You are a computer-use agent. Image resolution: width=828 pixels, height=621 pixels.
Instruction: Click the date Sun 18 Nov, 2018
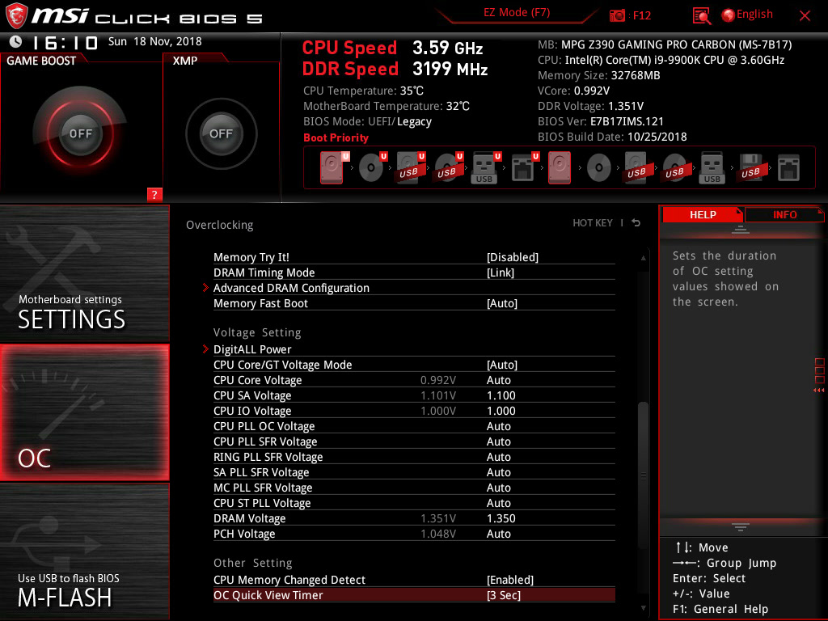154,41
